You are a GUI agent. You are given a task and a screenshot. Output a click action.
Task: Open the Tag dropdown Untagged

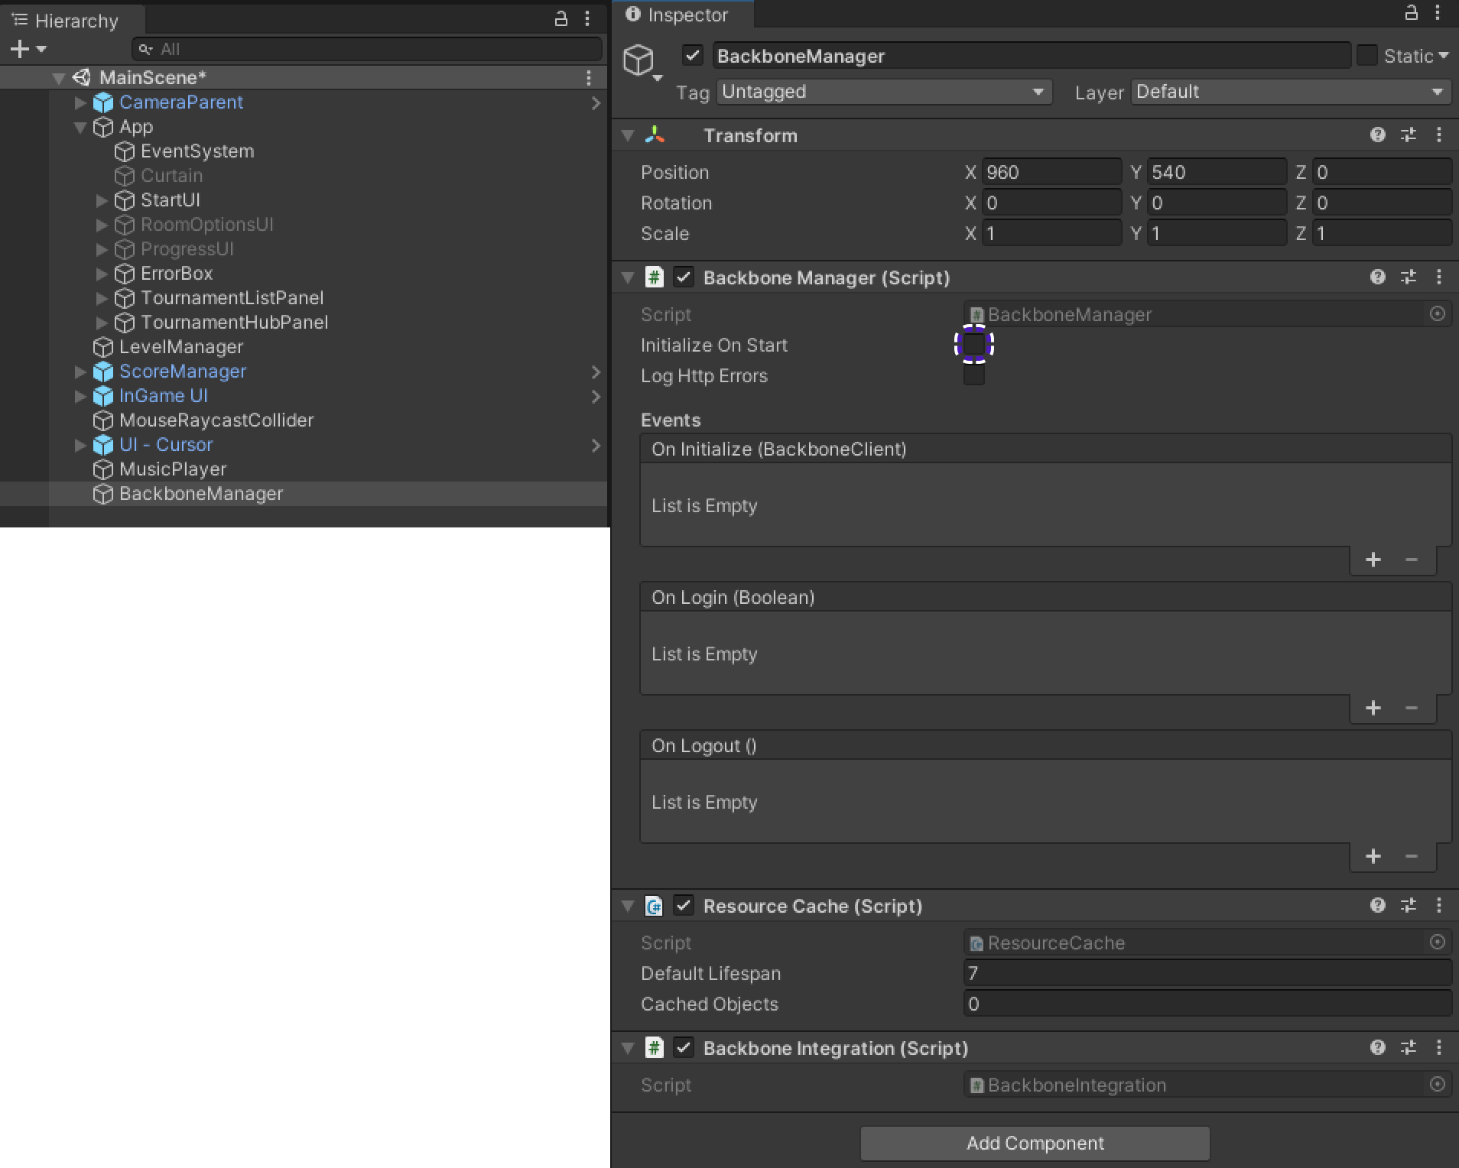883,92
